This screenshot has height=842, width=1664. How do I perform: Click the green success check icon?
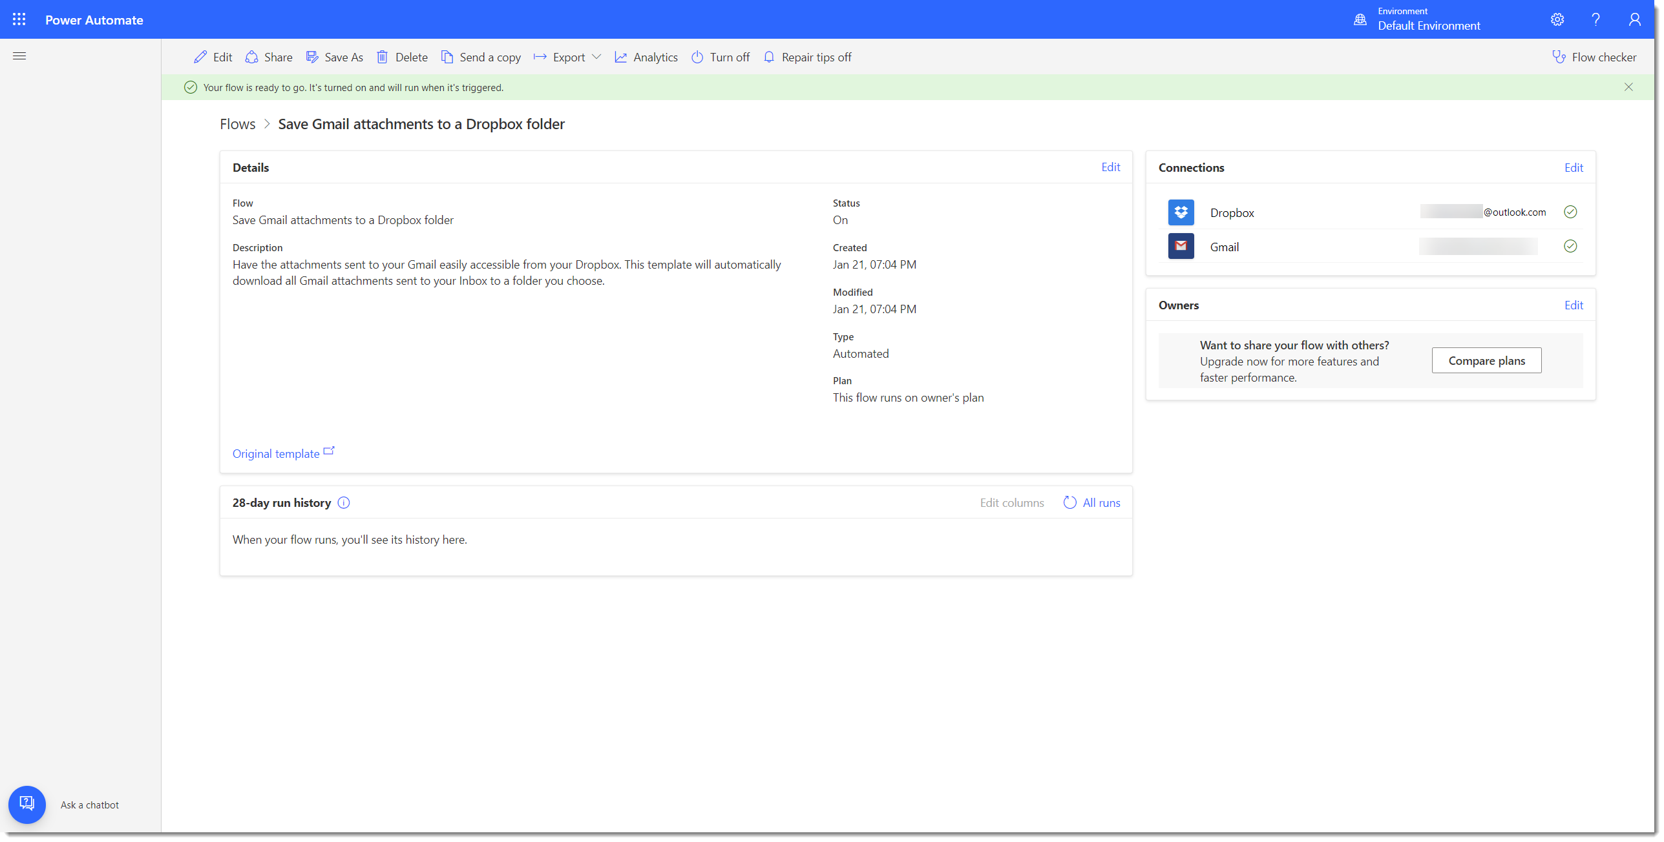(x=190, y=87)
